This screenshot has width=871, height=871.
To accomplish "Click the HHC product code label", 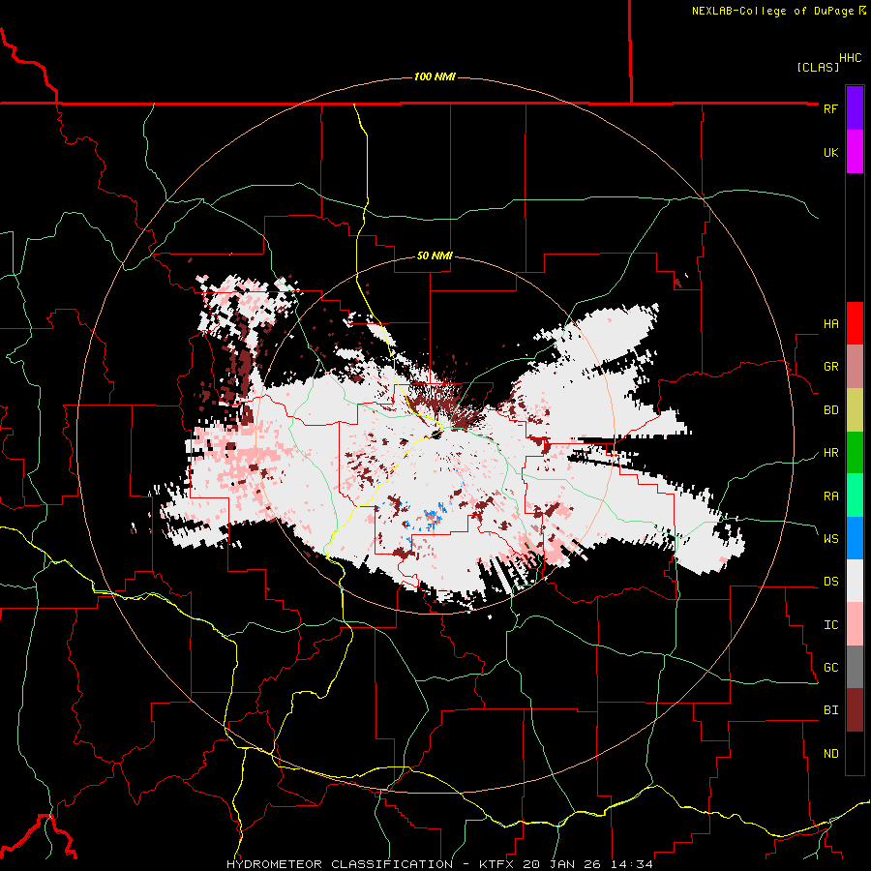I will [x=851, y=58].
